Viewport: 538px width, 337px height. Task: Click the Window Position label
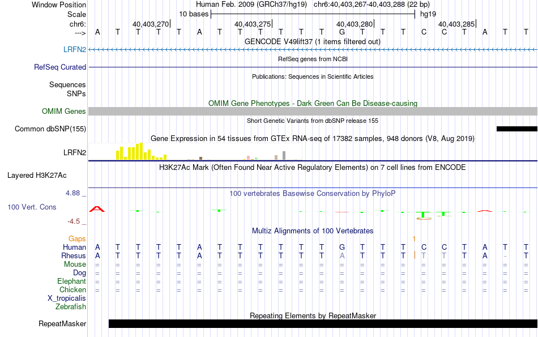click(59, 5)
